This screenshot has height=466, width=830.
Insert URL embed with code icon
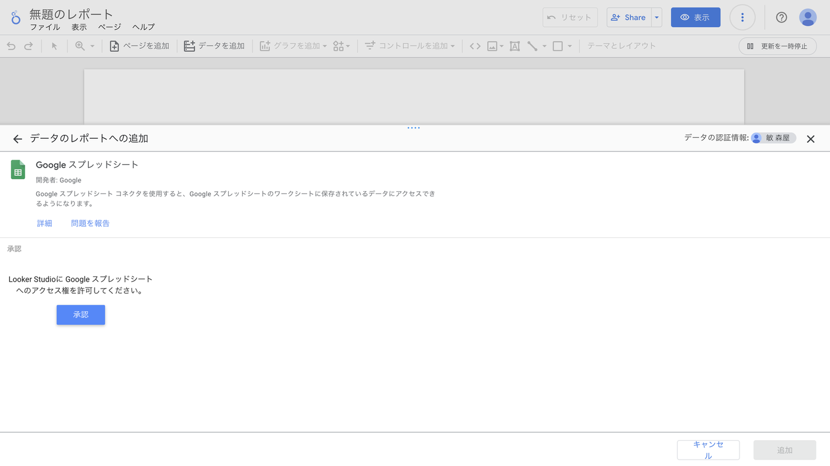click(475, 46)
